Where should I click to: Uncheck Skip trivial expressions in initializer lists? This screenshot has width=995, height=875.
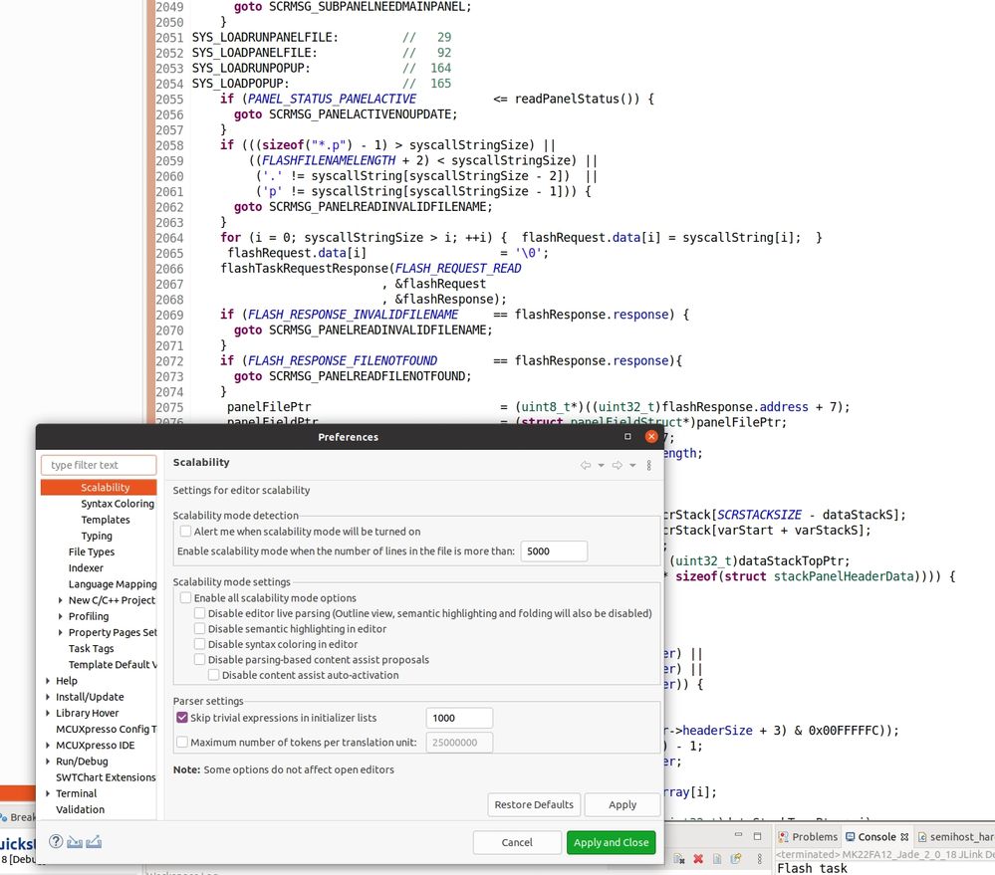(x=182, y=718)
